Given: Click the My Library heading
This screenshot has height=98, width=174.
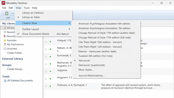Looking at the screenshot, I should pyautogui.click(x=9, y=24).
